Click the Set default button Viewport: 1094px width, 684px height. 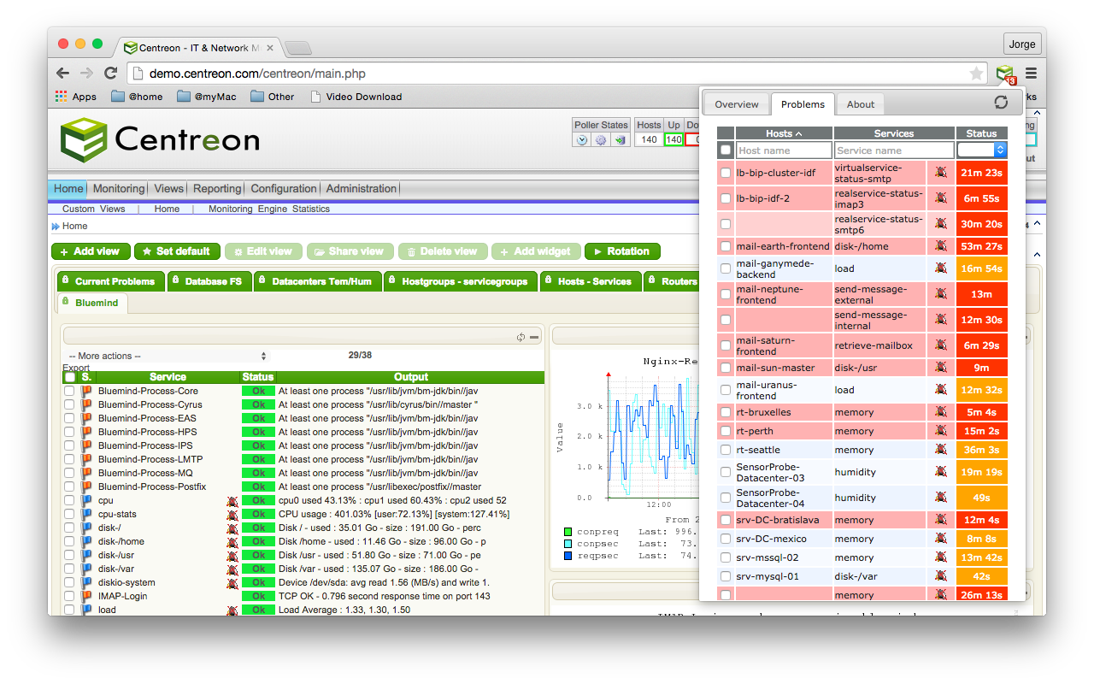coord(175,251)
